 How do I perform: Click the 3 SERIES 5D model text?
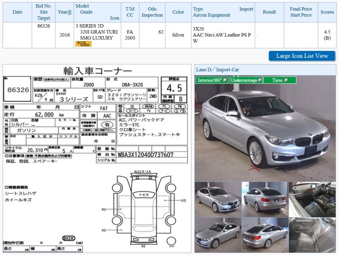pos(89,26)
